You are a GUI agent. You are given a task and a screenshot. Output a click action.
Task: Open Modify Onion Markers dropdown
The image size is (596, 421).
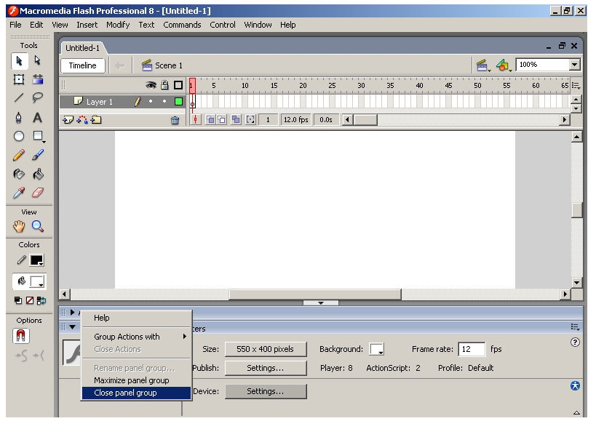point(250,120)
